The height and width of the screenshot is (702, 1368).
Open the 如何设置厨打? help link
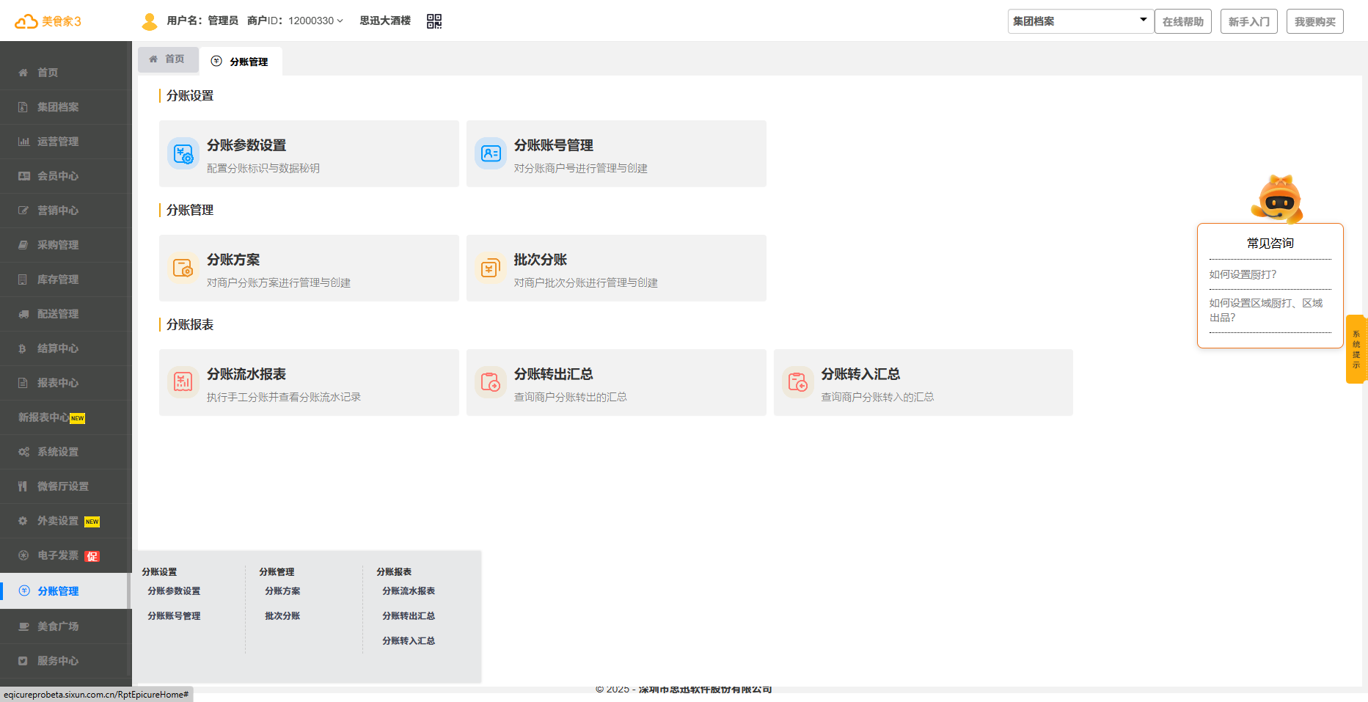point(1243,274)
